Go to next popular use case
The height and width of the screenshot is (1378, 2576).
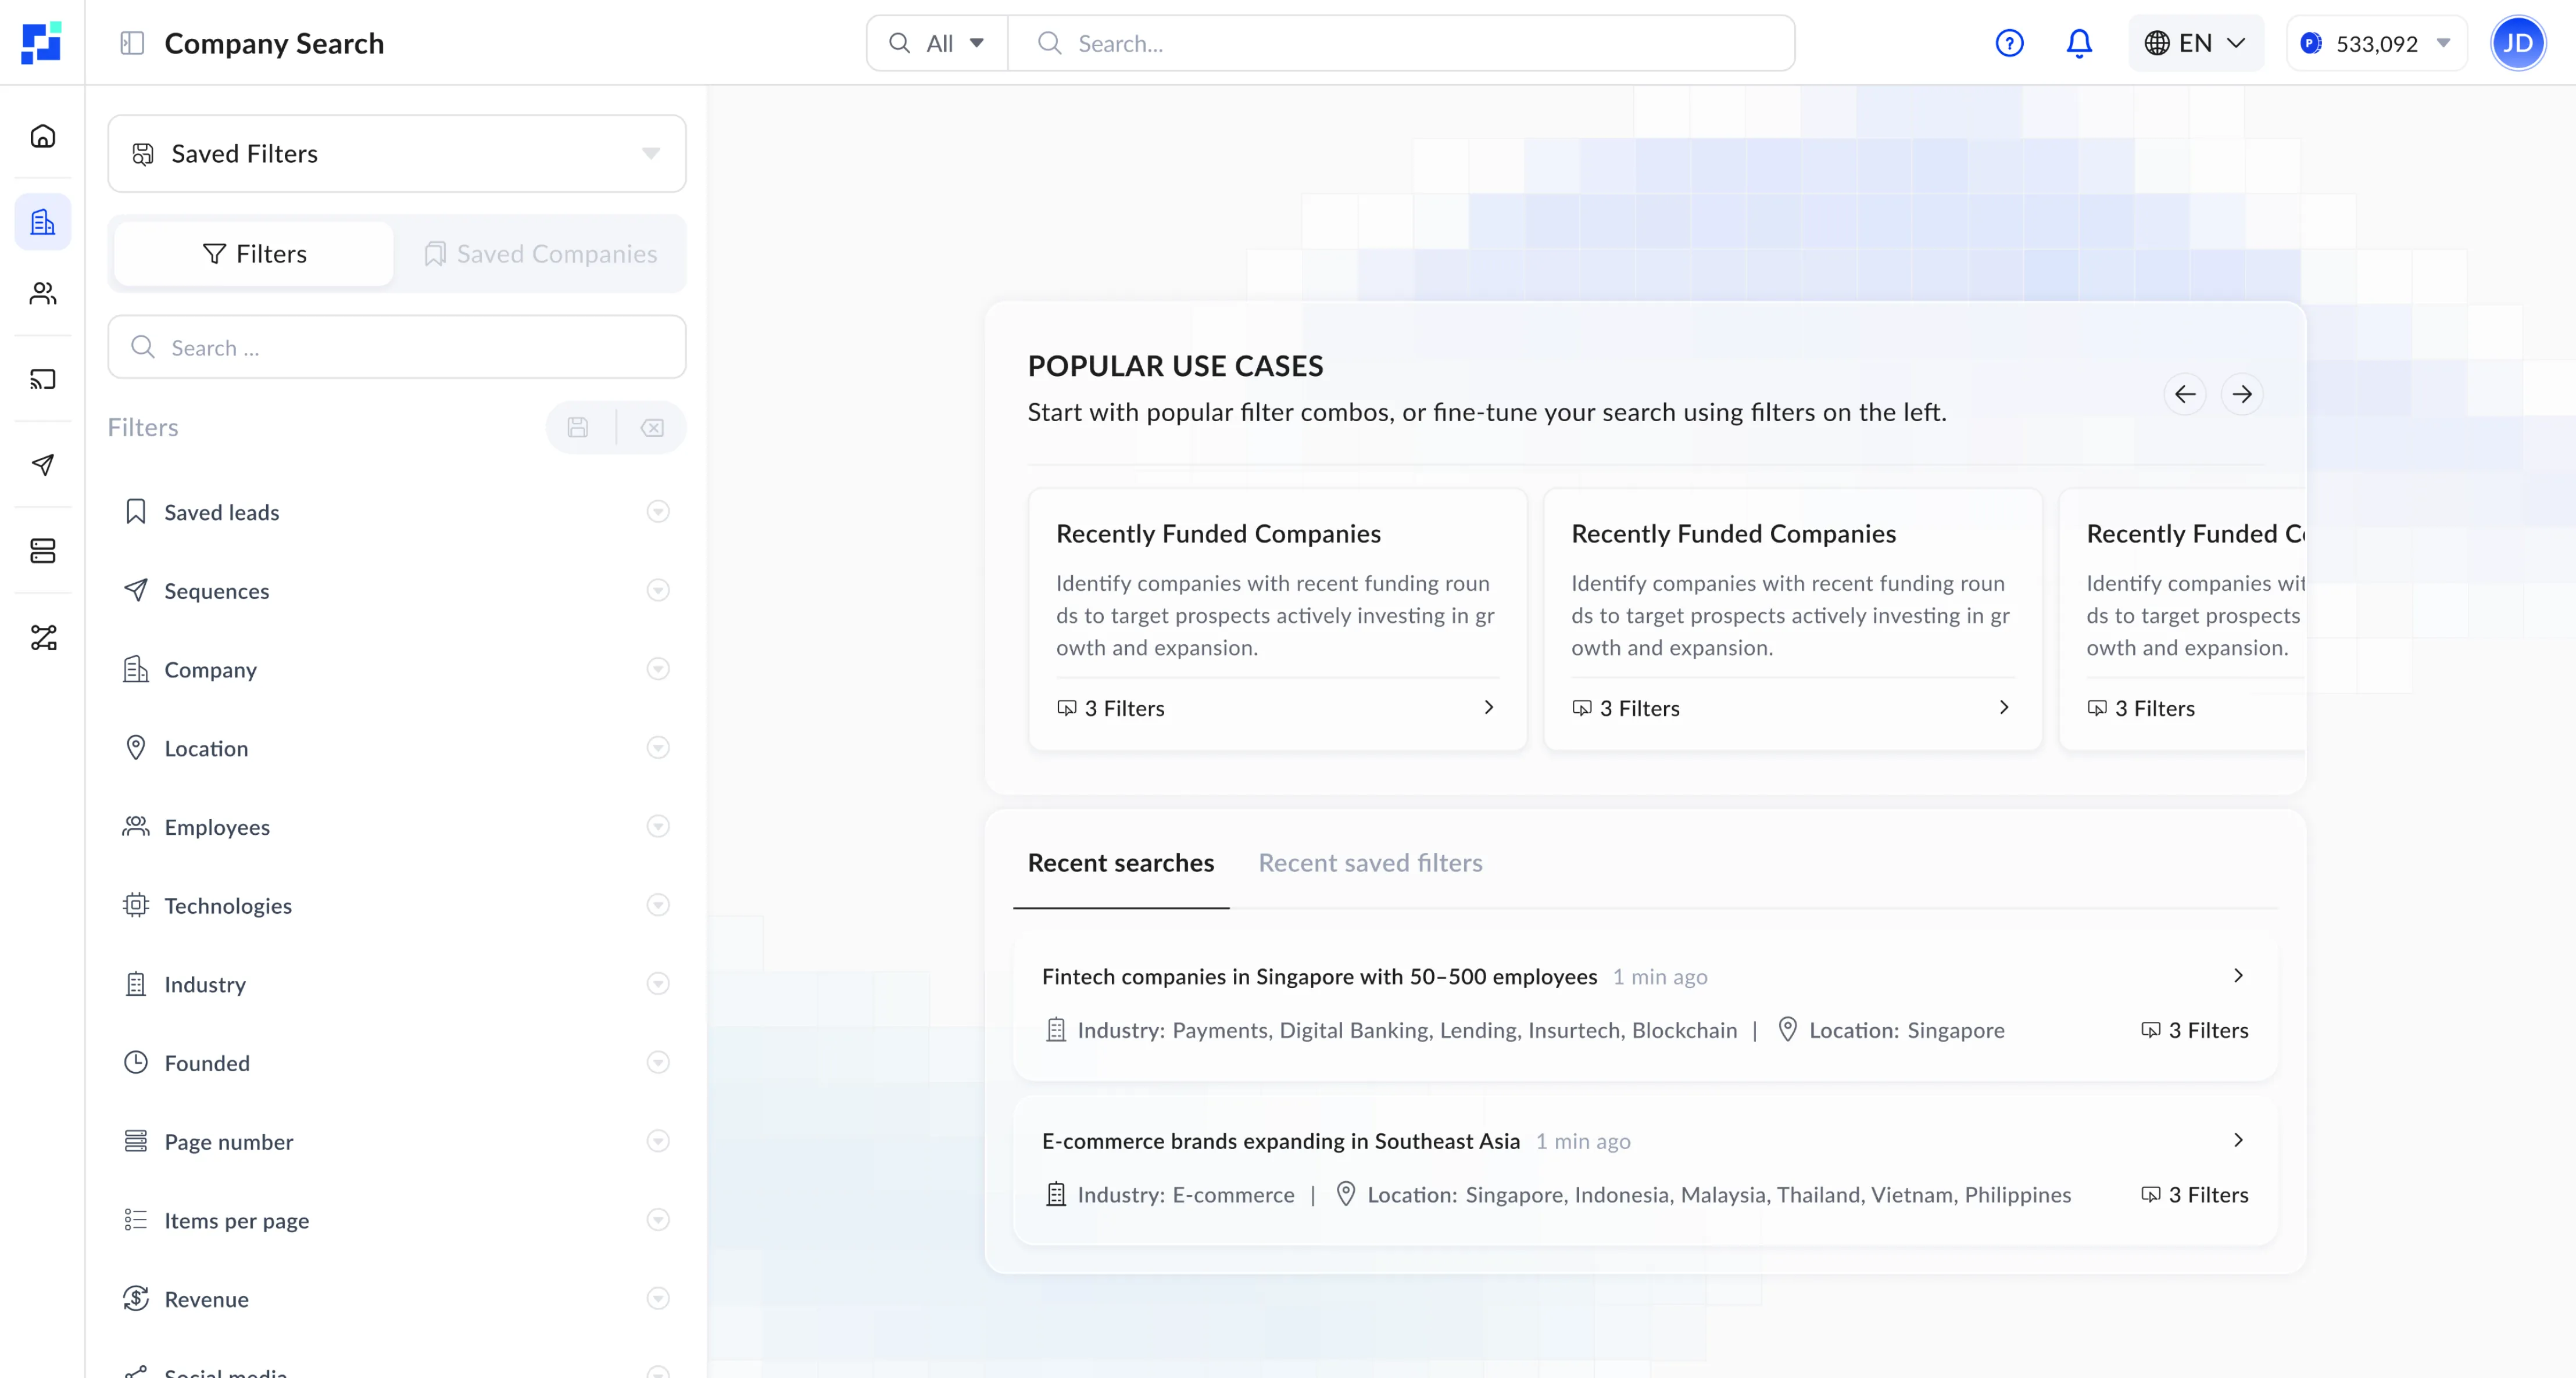2242,394
